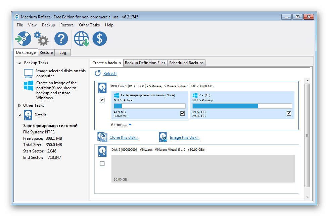Uncheck the MBR Disk 1 checkbox
The width and height of the screenshot is (328, 216).
[x=102, y=100]
